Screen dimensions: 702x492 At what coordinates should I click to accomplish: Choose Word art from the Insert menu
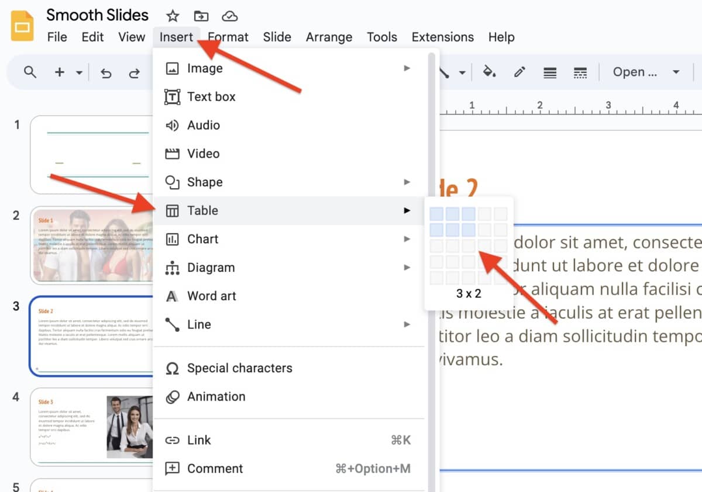(211, 296)
